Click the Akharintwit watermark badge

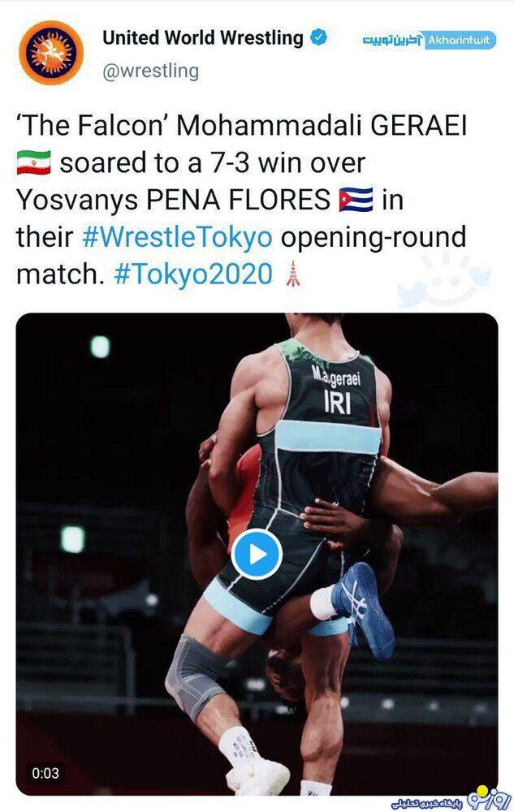[429, 41]
